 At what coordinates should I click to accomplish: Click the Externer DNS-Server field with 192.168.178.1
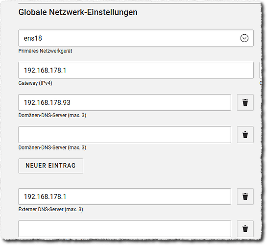(124, 196)
